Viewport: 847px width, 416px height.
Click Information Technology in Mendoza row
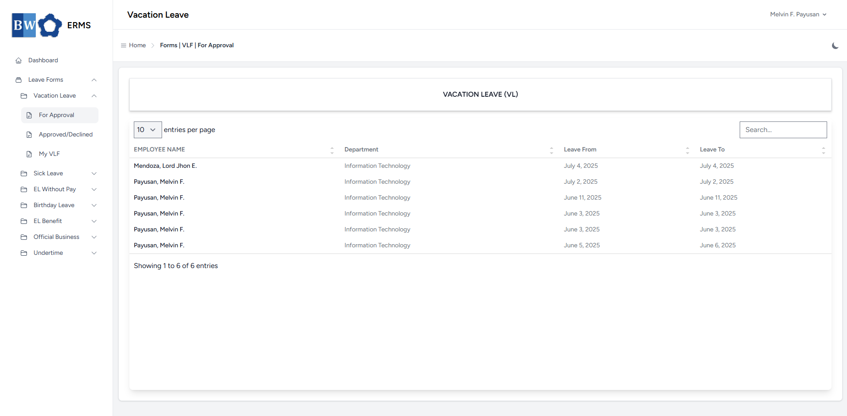click(377, 166)
